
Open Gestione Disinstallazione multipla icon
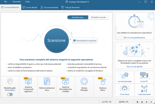[66, 81]
